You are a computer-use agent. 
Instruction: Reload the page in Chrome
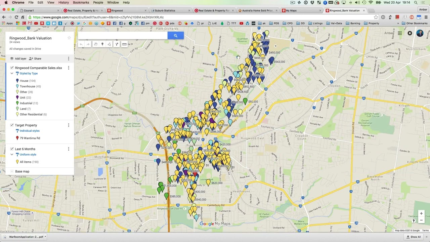pyautogui.click(x=16, y=17)
